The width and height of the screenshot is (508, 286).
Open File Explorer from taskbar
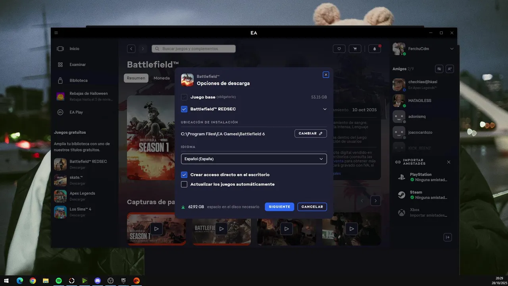[46, 280]
